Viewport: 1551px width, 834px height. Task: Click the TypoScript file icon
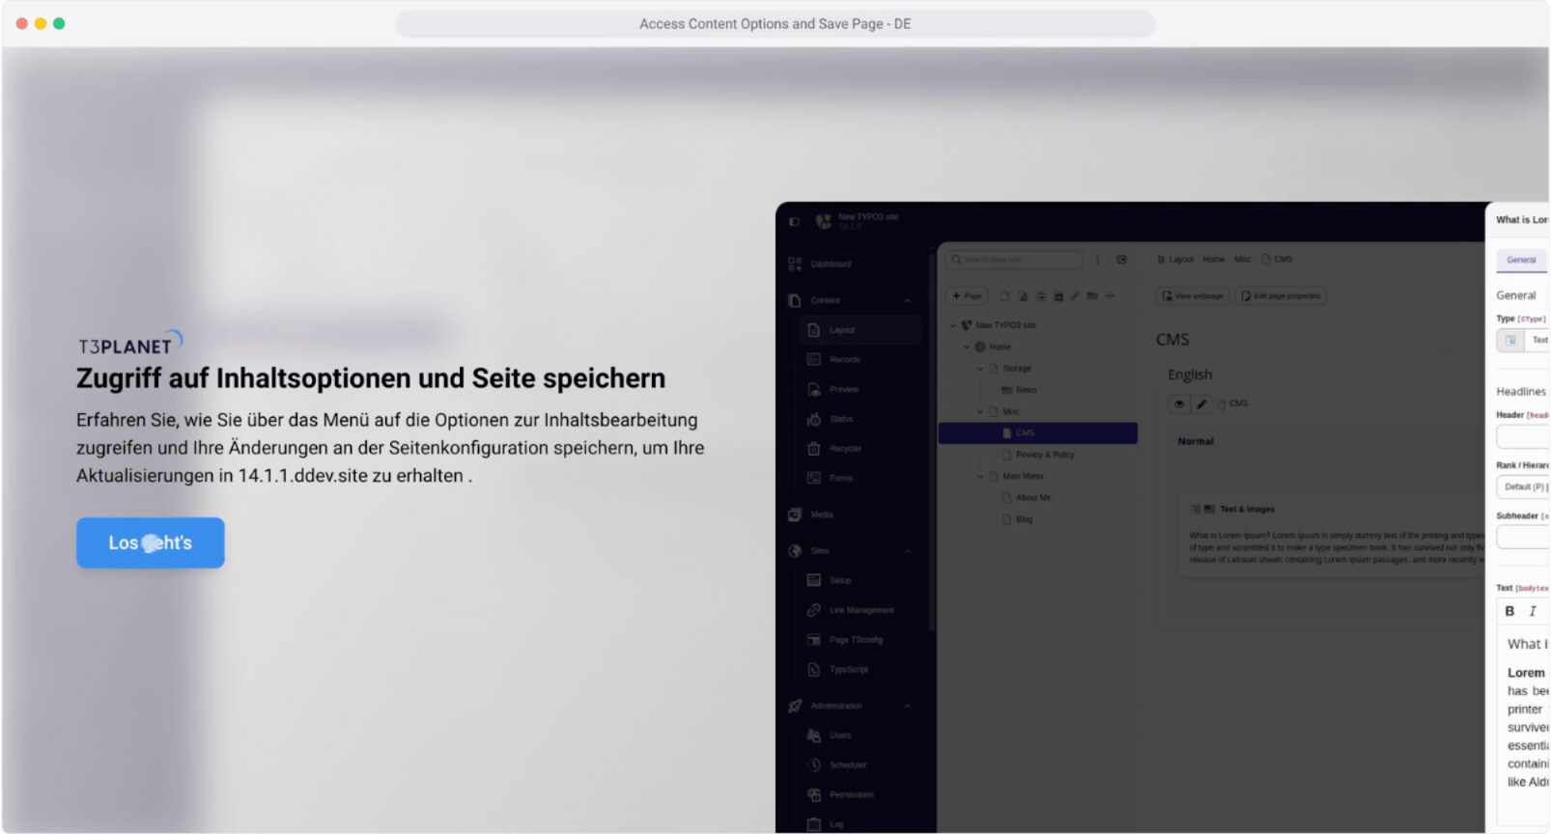(814, 669)
